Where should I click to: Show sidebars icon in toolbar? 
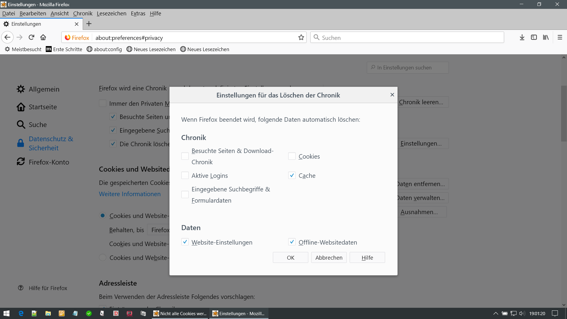tap(534, 38)
